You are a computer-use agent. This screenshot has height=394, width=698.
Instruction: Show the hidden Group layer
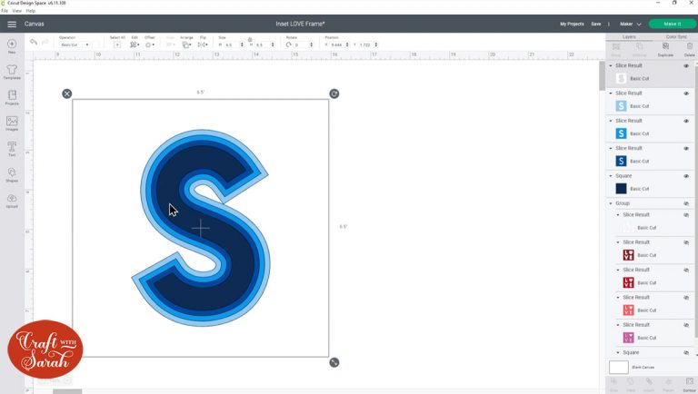686,203
